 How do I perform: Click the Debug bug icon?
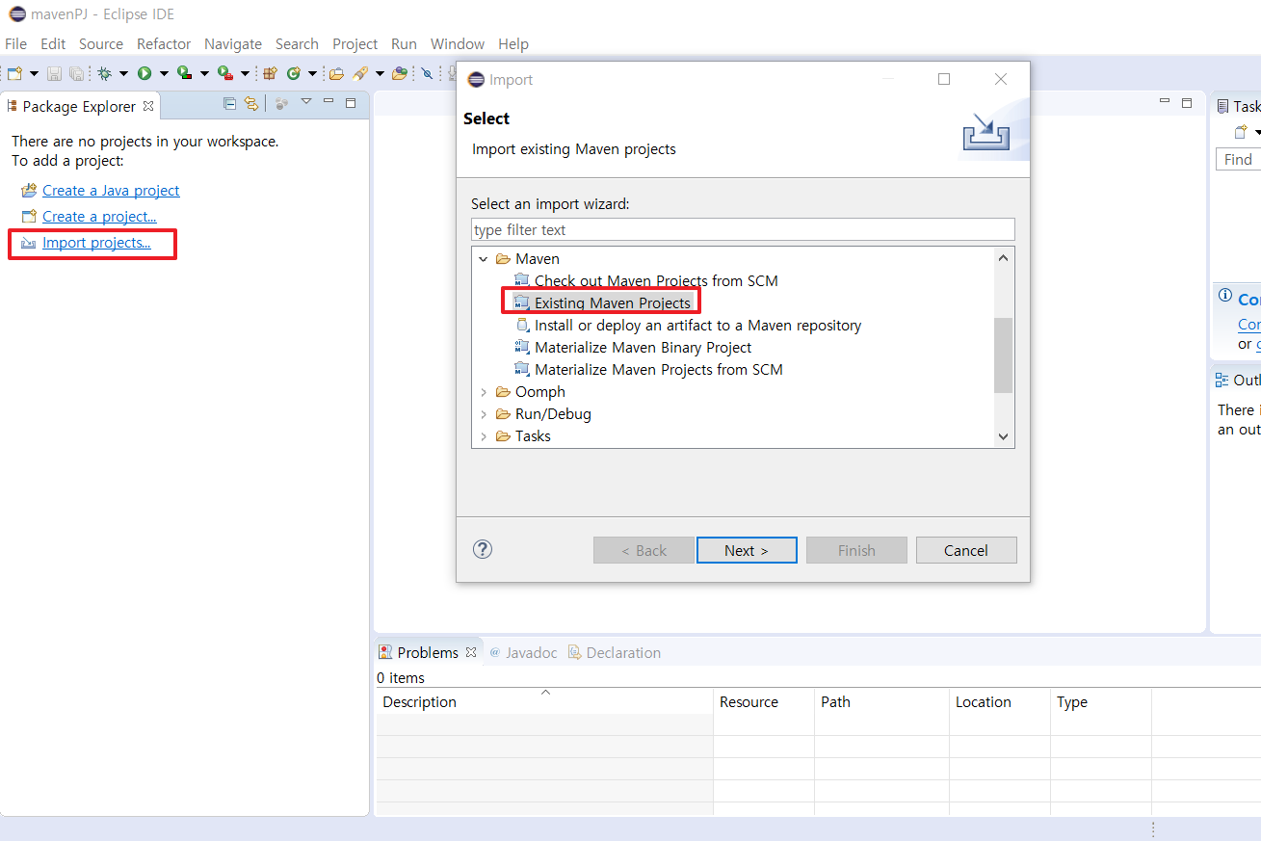pyautogui.click(x=104, y=73)
